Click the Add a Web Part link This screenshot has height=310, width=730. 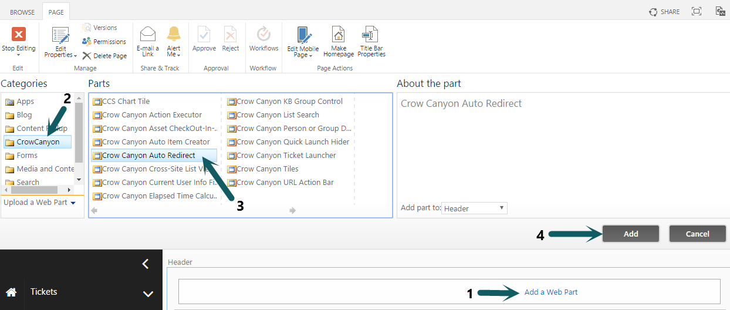click(550, 292)
